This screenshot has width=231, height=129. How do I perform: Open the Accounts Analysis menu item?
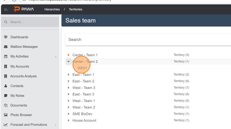pos(23,76)
